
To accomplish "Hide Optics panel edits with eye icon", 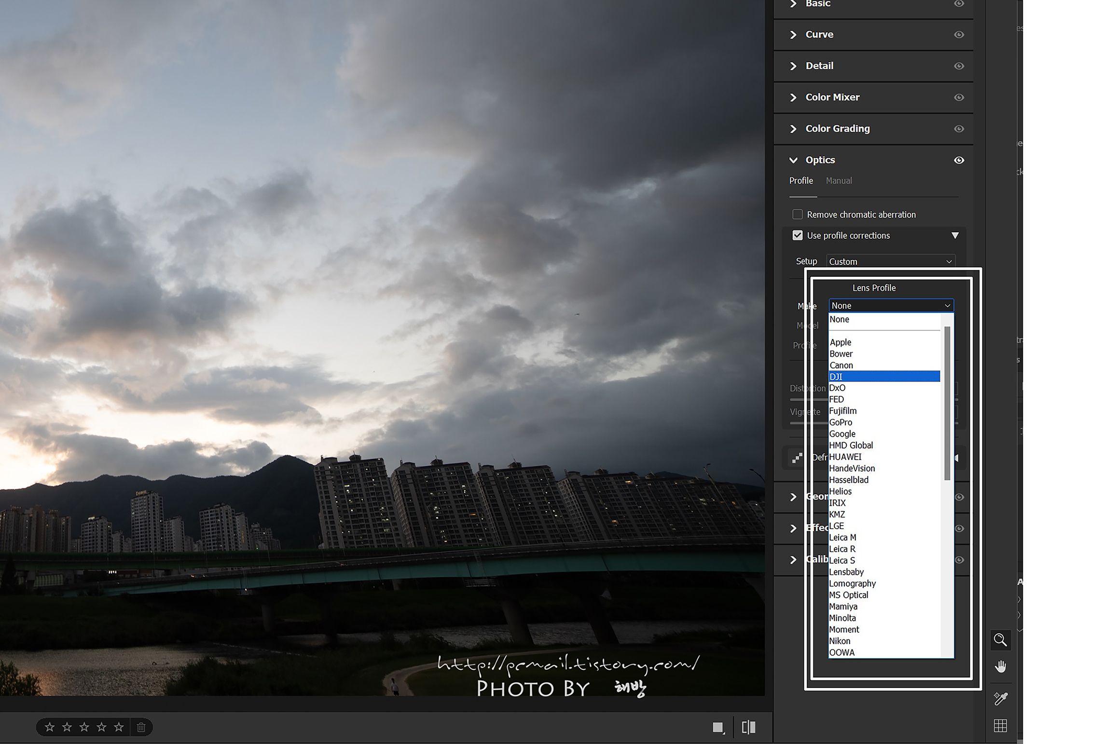I will coord(959,160).
